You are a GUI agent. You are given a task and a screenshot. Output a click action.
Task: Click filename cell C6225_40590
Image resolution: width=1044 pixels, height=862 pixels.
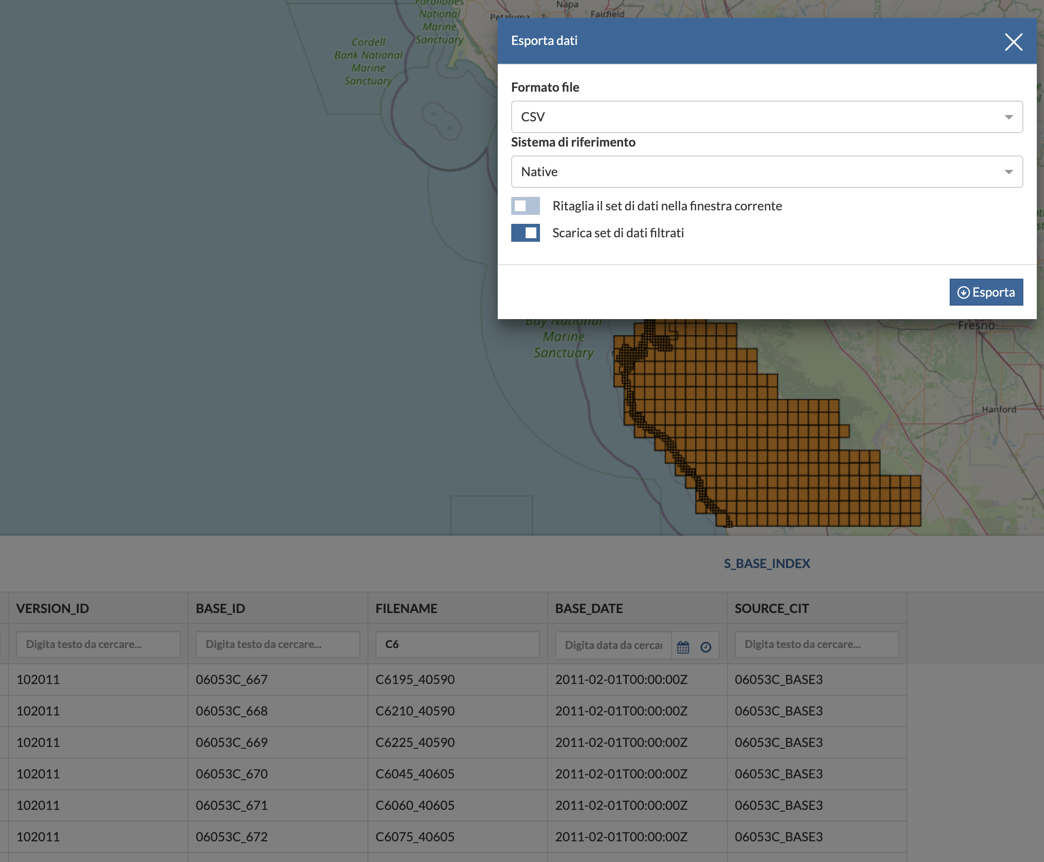[x=457, y=742]
